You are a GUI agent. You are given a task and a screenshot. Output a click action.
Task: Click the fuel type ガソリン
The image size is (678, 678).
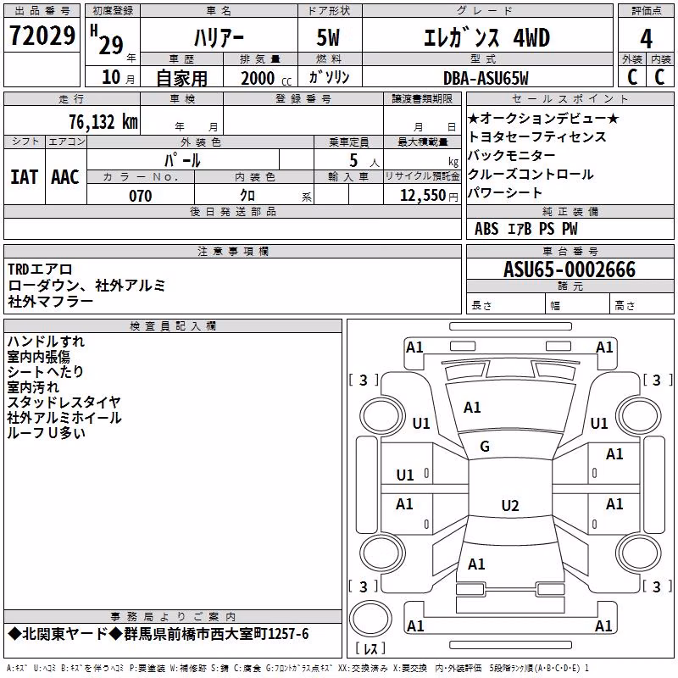329,77
